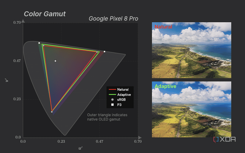Click the 'Adaptive' legend entry text

124,95
